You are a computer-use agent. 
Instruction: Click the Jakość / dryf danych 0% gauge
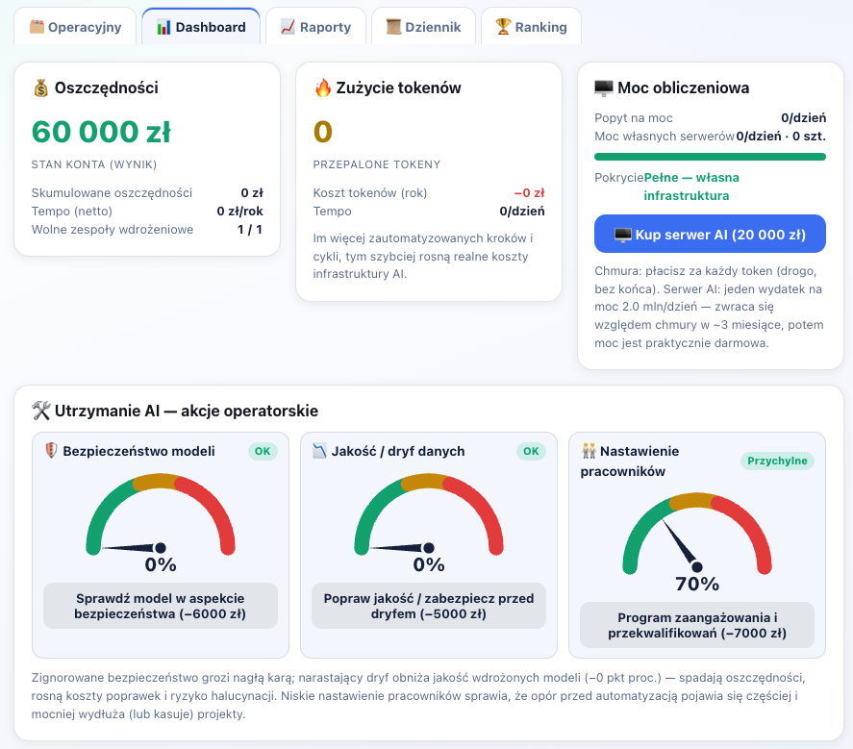[x=429, y=523]
